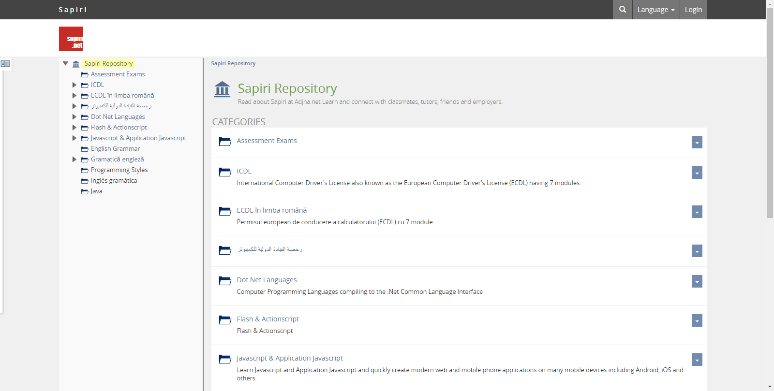Open dropdown button for Assessment Exams category
Image resolution: width=774 pixels, height=391 pixels.
click(x=697, y=142)
